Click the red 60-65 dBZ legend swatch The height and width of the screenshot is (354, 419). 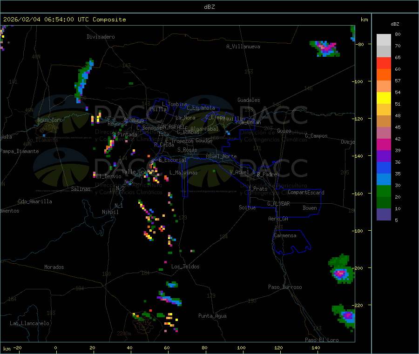coord(384,63)
